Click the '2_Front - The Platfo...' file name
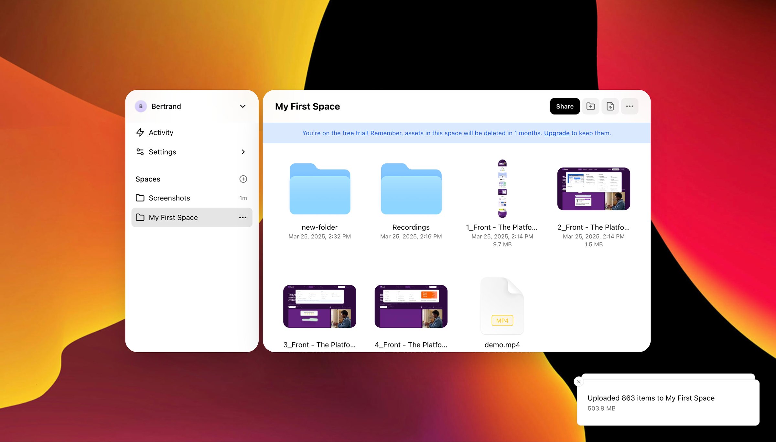776x442 pixels. point(593,227)
